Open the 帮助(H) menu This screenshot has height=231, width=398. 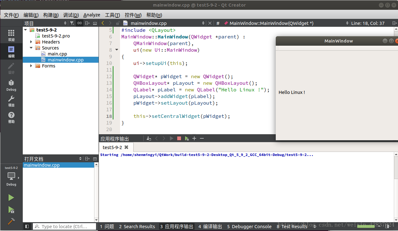pos(154,15)
